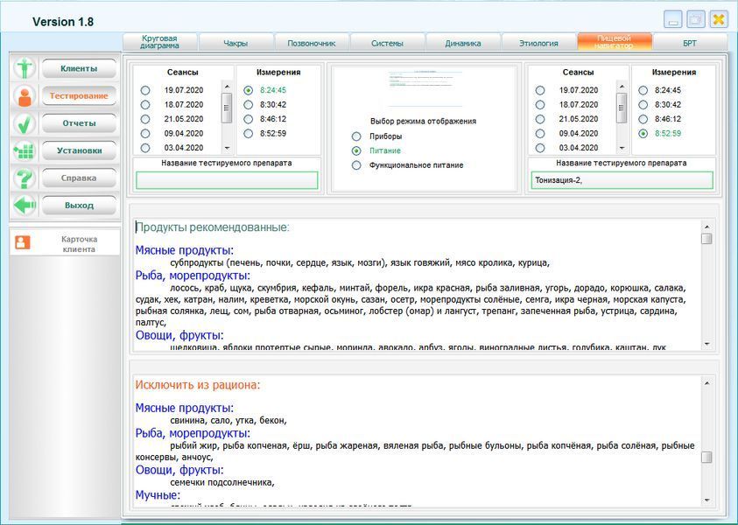Click the green grid icon beside Установки
Image resolution: width=738 pixels, height=525 pixels.
point(25,150)
